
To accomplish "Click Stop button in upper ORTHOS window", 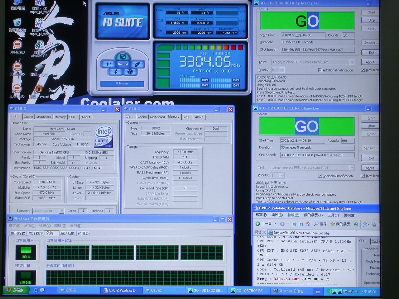I will pos(371,20).
